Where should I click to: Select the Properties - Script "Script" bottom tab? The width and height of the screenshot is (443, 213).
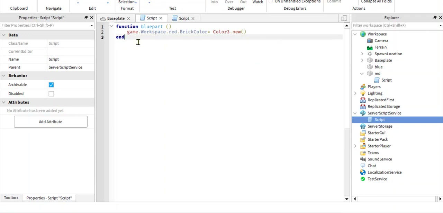coord(49,198)
